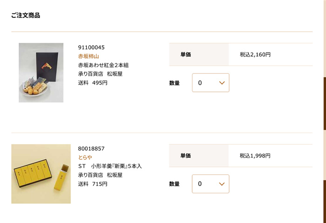View the yellow yokan box thumbnail
Viewport: 326px width, 223px height.
click(x=41, y=174)
